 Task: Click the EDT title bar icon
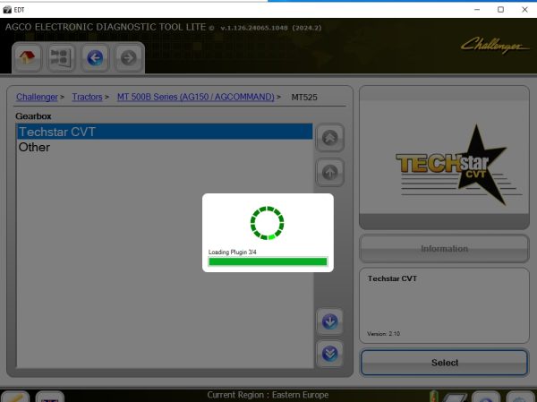(x=7, y=10)
